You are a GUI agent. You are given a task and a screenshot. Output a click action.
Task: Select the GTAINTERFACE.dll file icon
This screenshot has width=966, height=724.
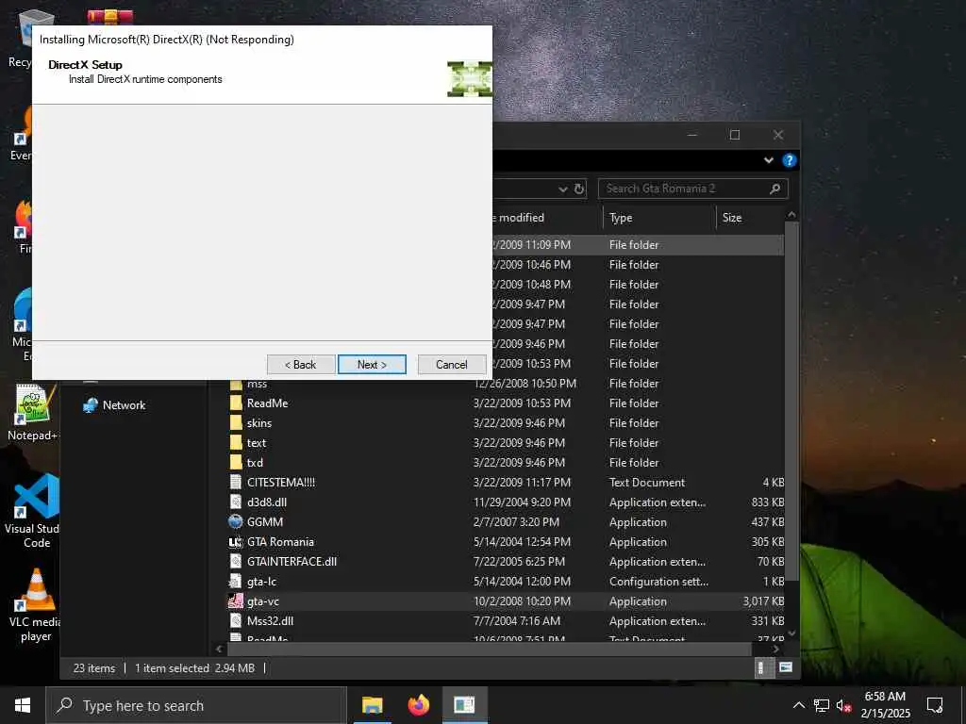(235, 562)
